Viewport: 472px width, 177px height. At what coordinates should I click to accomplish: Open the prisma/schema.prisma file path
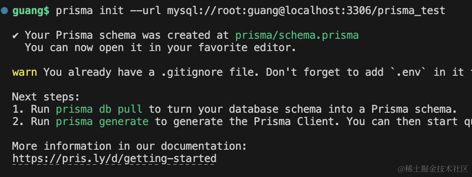click(x=297, y=35)
